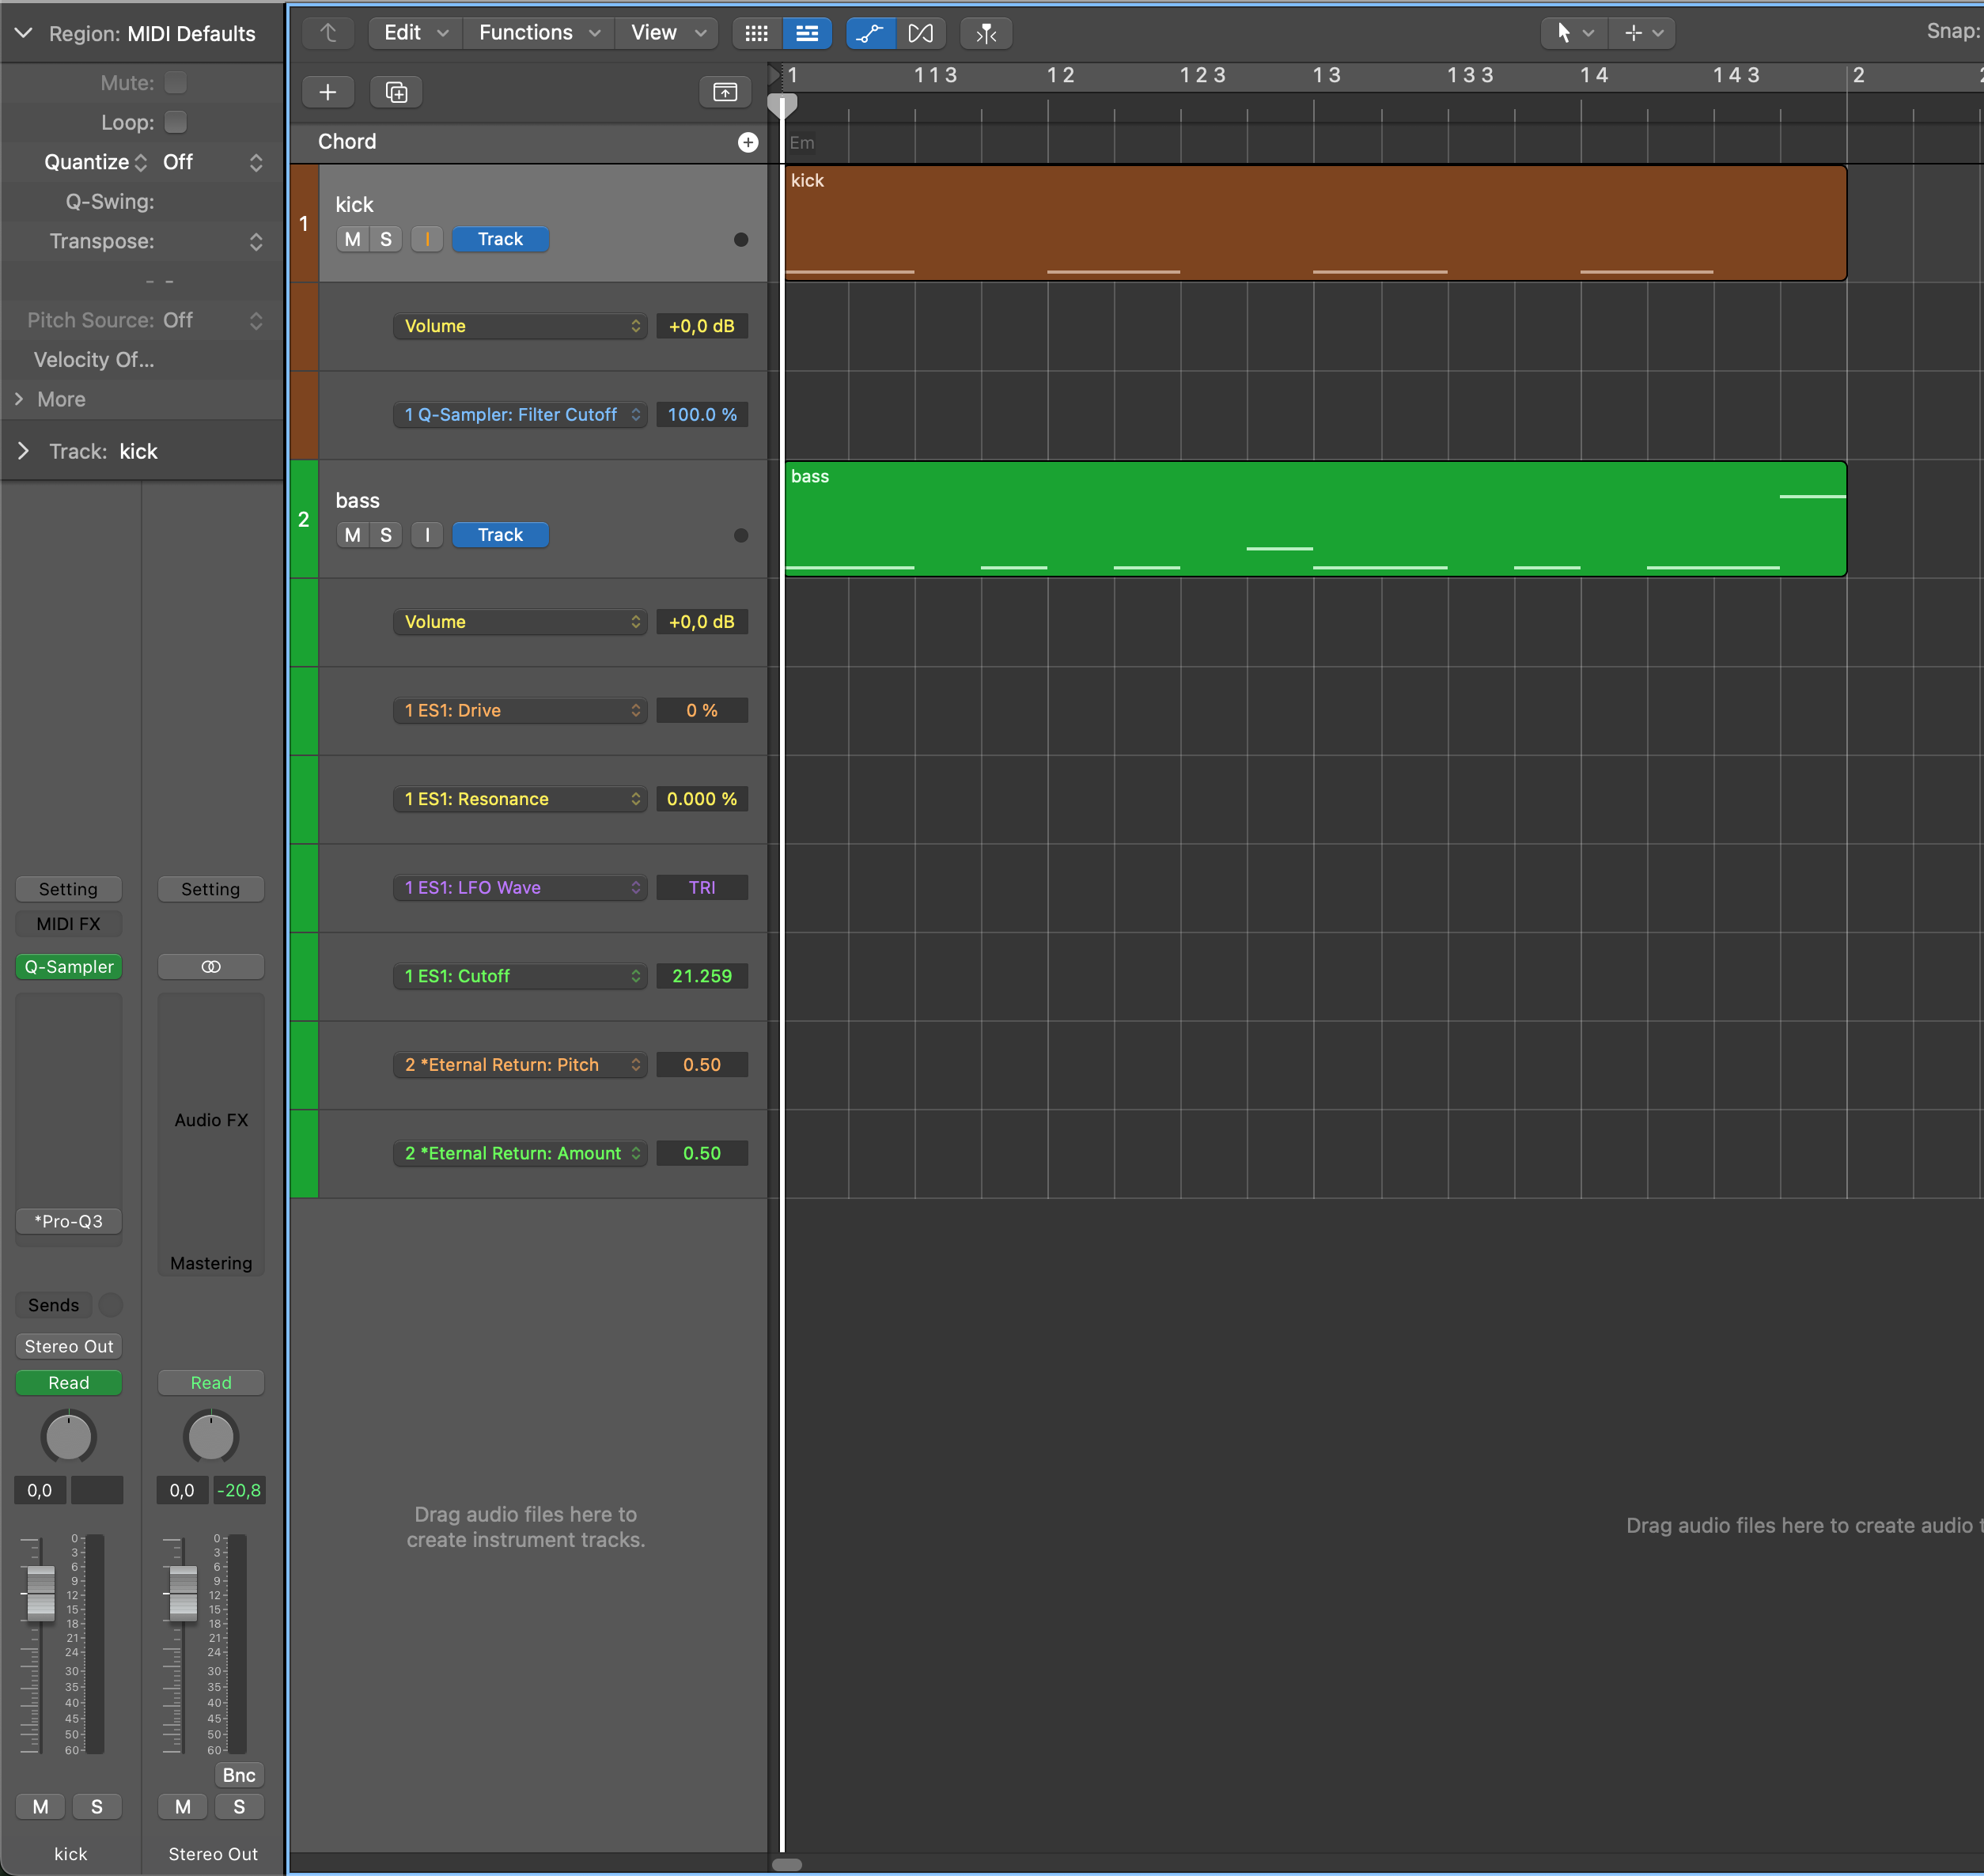Click the add new track plus button
The width and height of the screenshot is (1984, 1876).
tap(327, 92)
